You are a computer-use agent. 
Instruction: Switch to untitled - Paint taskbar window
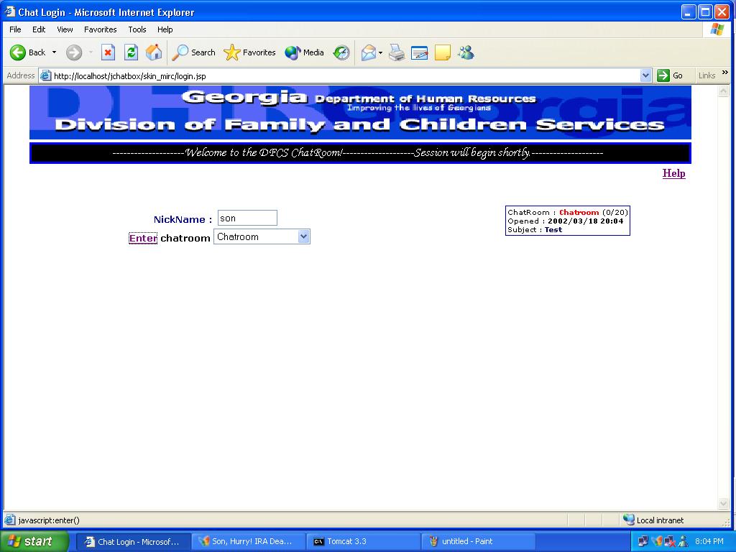pyautogui.click(x=478, y=542)
